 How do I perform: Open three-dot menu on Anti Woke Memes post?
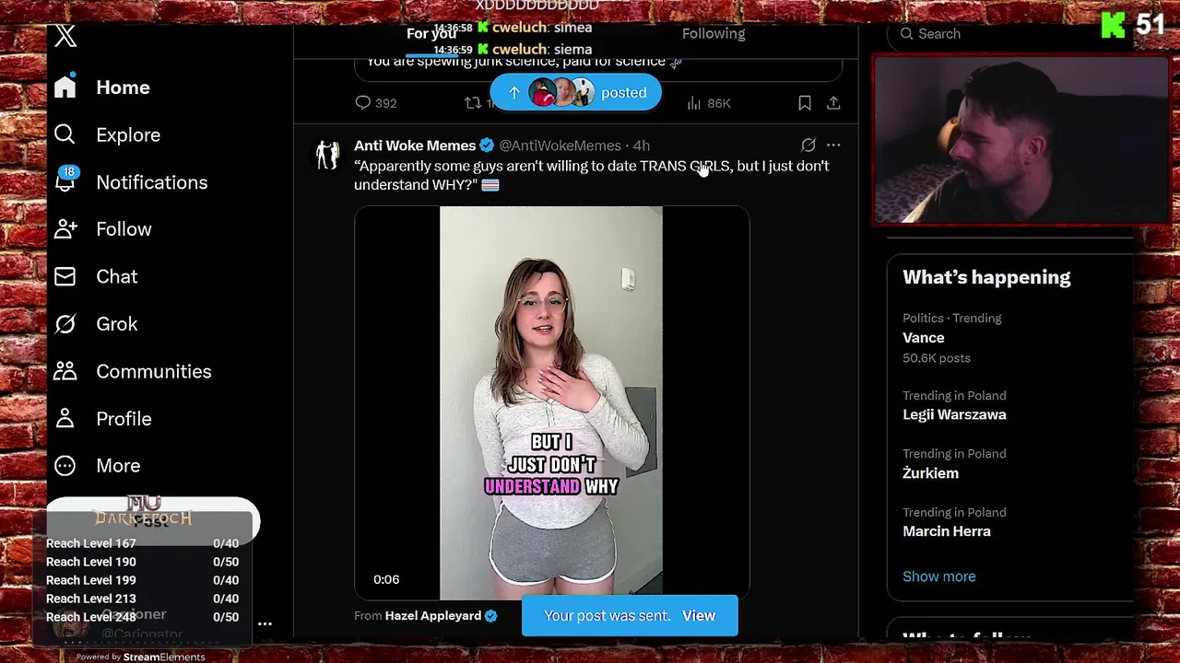point(833,145)
